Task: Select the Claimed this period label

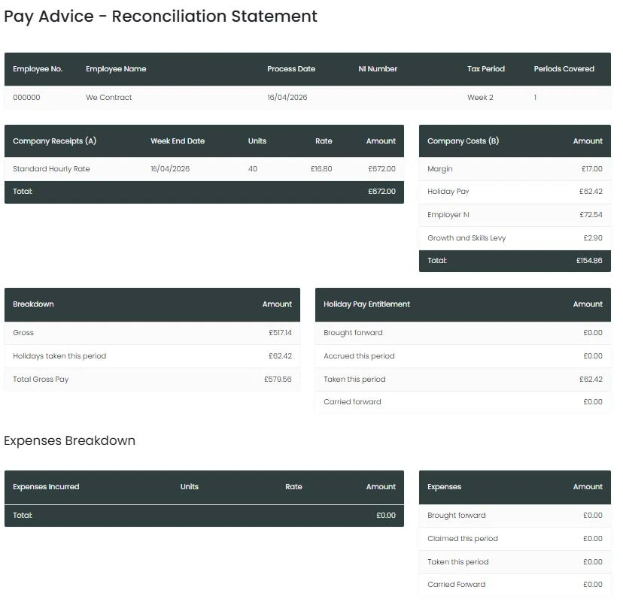Action: pyautogui.click(x=462, y=539)
